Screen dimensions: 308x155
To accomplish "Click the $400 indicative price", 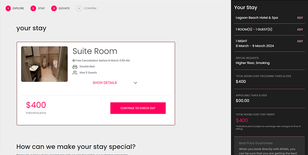I will 36,105.
